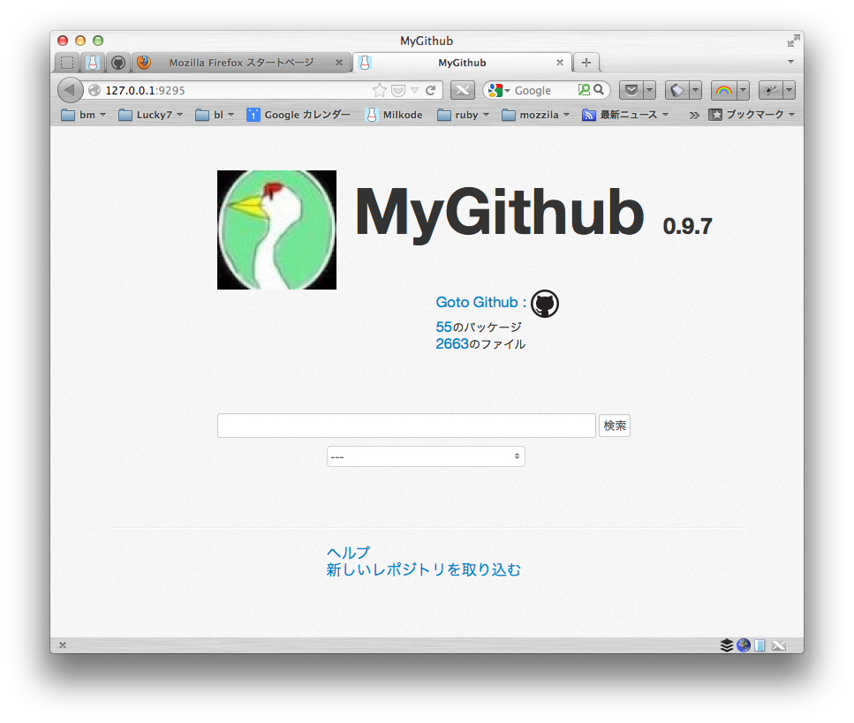Screen dimensions: 854x723
Task: Open dropdown arrow next to tag button
Action: click(696, 90)
